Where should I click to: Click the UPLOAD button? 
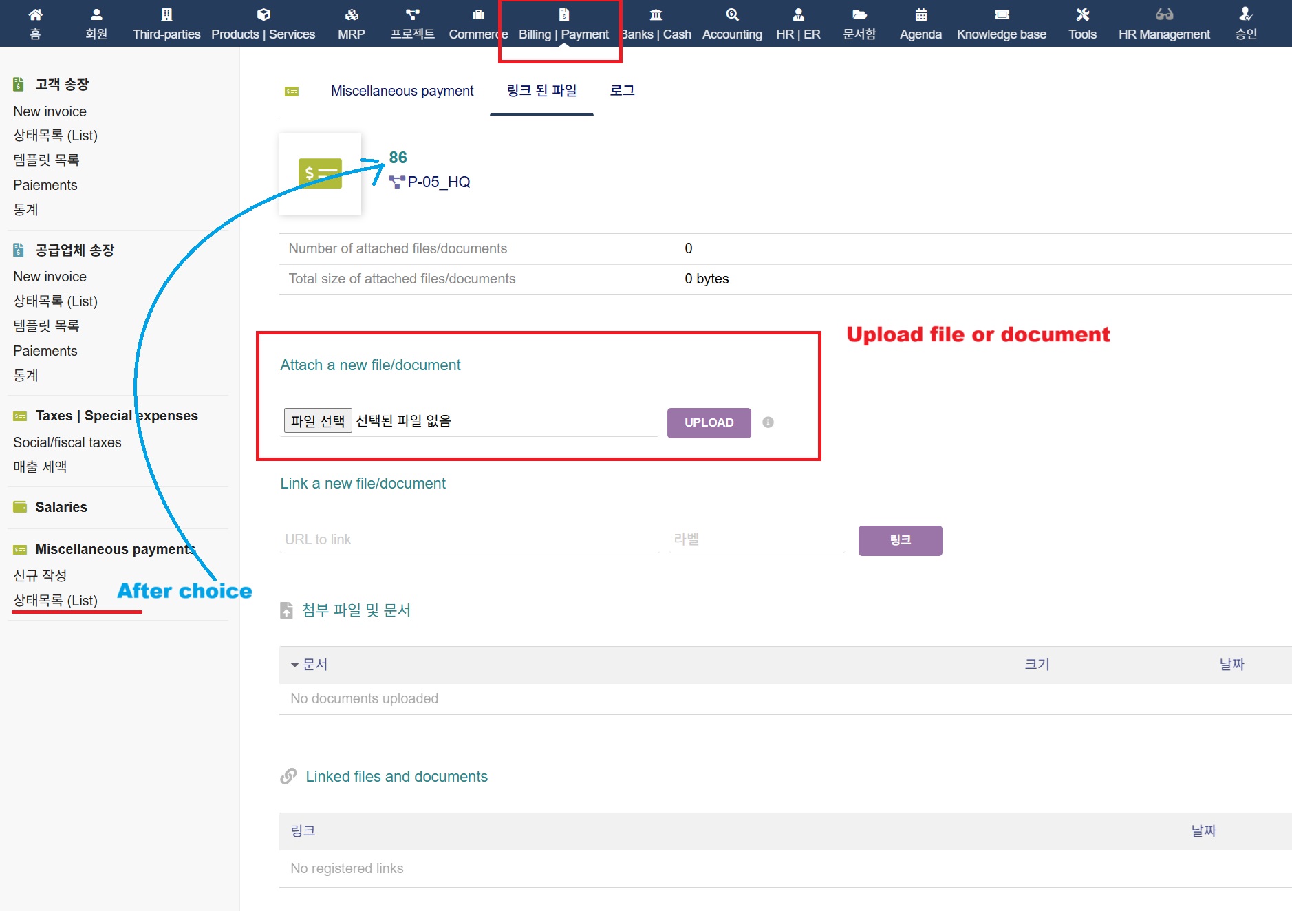(709, 422)
